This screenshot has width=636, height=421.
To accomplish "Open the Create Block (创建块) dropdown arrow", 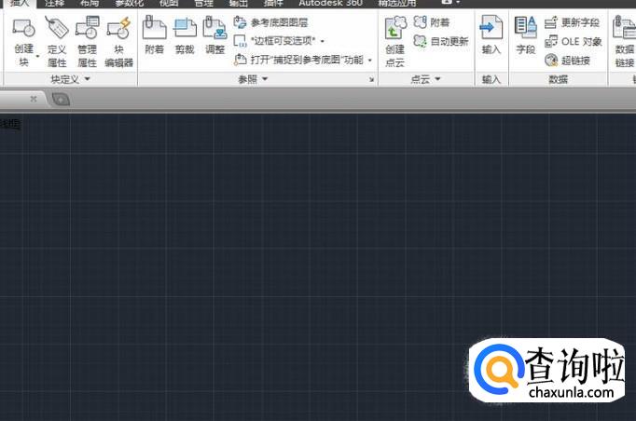I will coord(37,56).
